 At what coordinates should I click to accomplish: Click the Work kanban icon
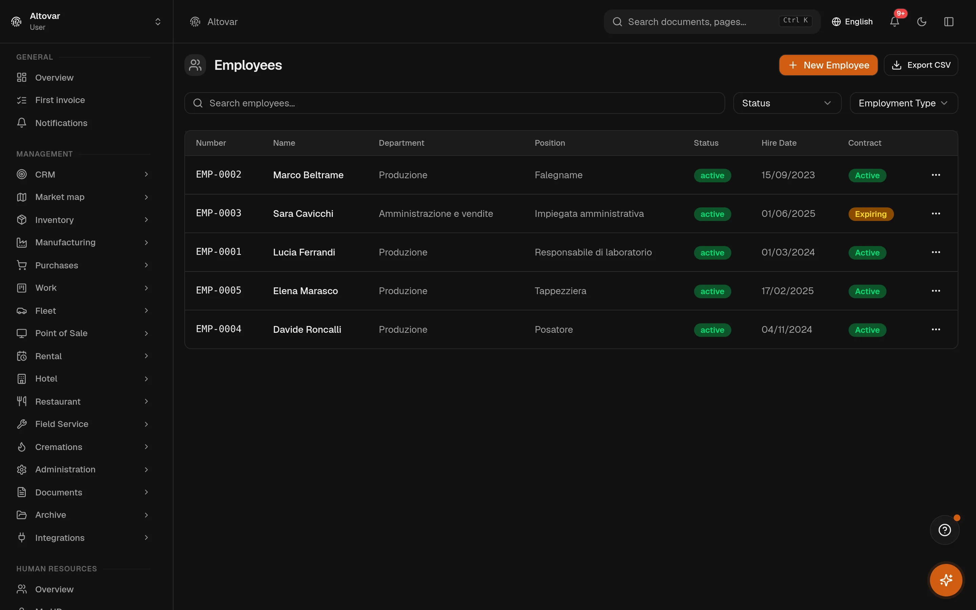(22, 288)
